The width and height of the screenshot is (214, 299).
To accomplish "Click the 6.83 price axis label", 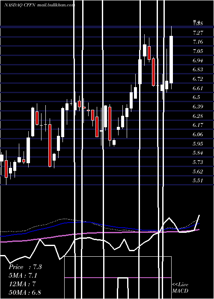I will (198, 70).
